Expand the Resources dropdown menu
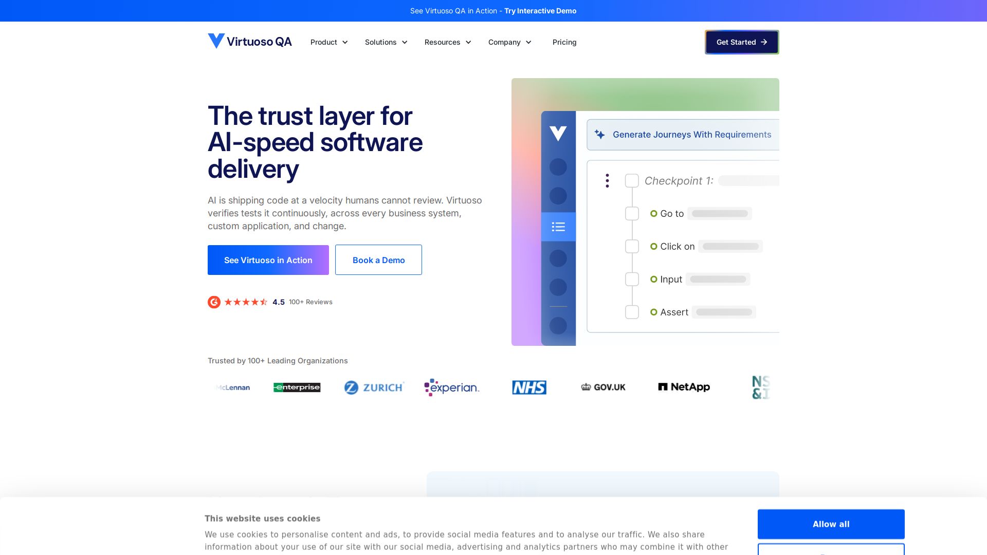Viewport: 987px width, 555px height. (x=448, y=42)
